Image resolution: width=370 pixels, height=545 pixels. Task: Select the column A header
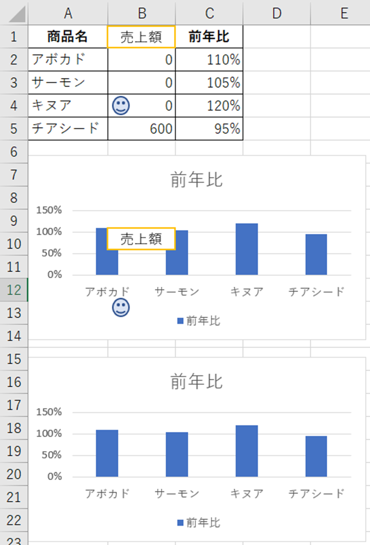pos(68,13)
